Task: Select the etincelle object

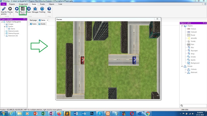Action: click(x=194, y=38)
